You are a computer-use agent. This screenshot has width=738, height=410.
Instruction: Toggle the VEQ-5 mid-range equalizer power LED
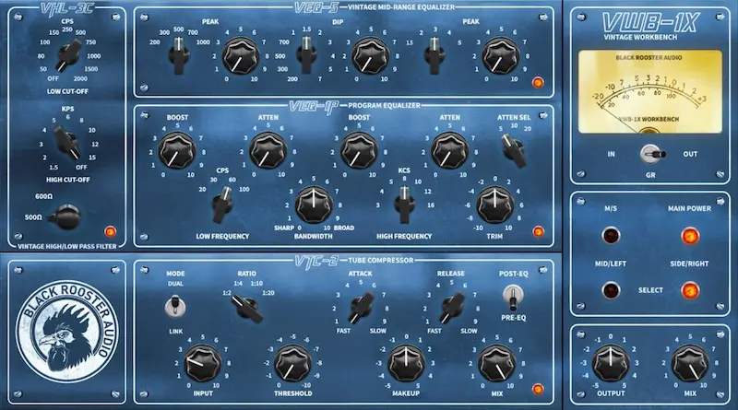pos(539,83)
